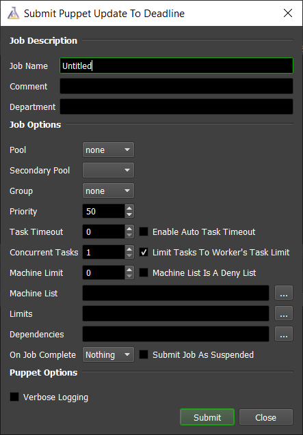Check Machine List Is A Deny List
The image size is (303, 435).
tap(144, 272)
